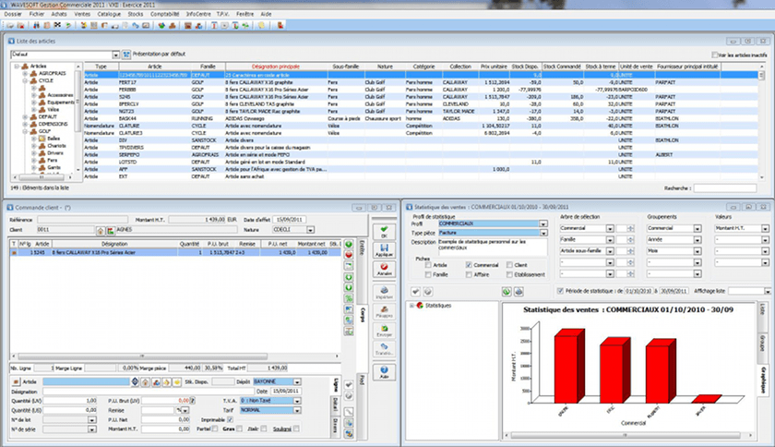Open the Profil COMMERCIAUX dropdown
Screen dimensions: 775x447
pyautogui.click(x=543, y=223)
